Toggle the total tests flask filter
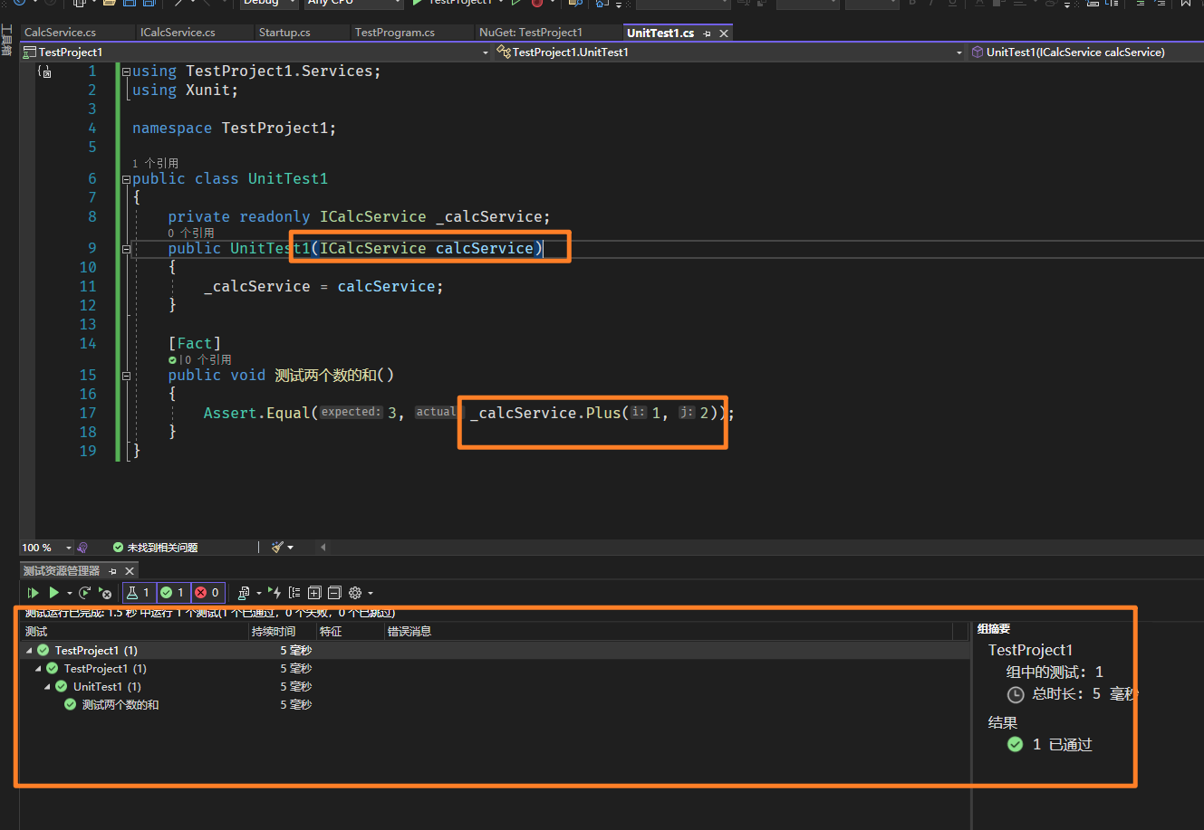This screenshot has width=1204, height=830. 139,593
